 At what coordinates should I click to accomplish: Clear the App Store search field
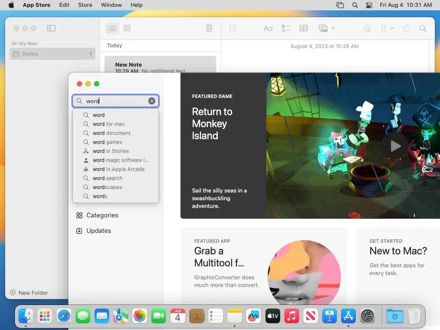[x=152, y=101]
